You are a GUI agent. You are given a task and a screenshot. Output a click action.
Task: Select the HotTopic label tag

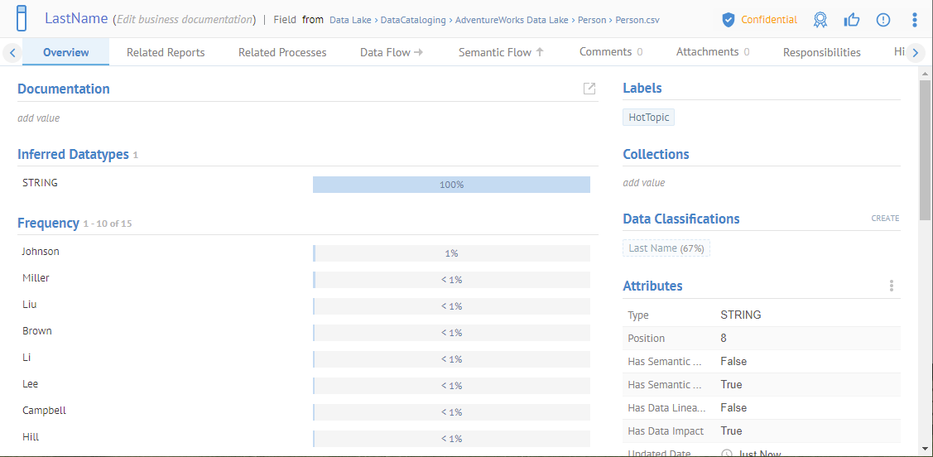click(648, 118)
